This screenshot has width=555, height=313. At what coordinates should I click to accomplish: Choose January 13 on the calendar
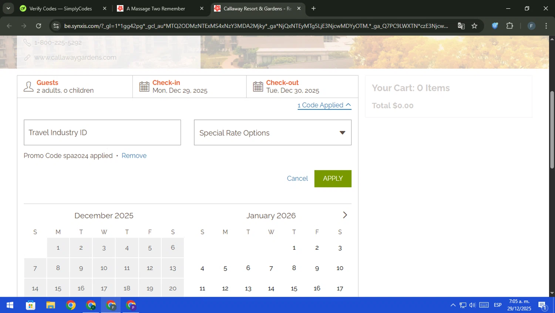248,288
